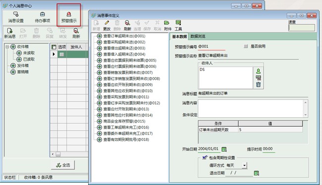
Task: Click the horizontal scrollbar left arrow in message list
Action: tap(53, 154)
